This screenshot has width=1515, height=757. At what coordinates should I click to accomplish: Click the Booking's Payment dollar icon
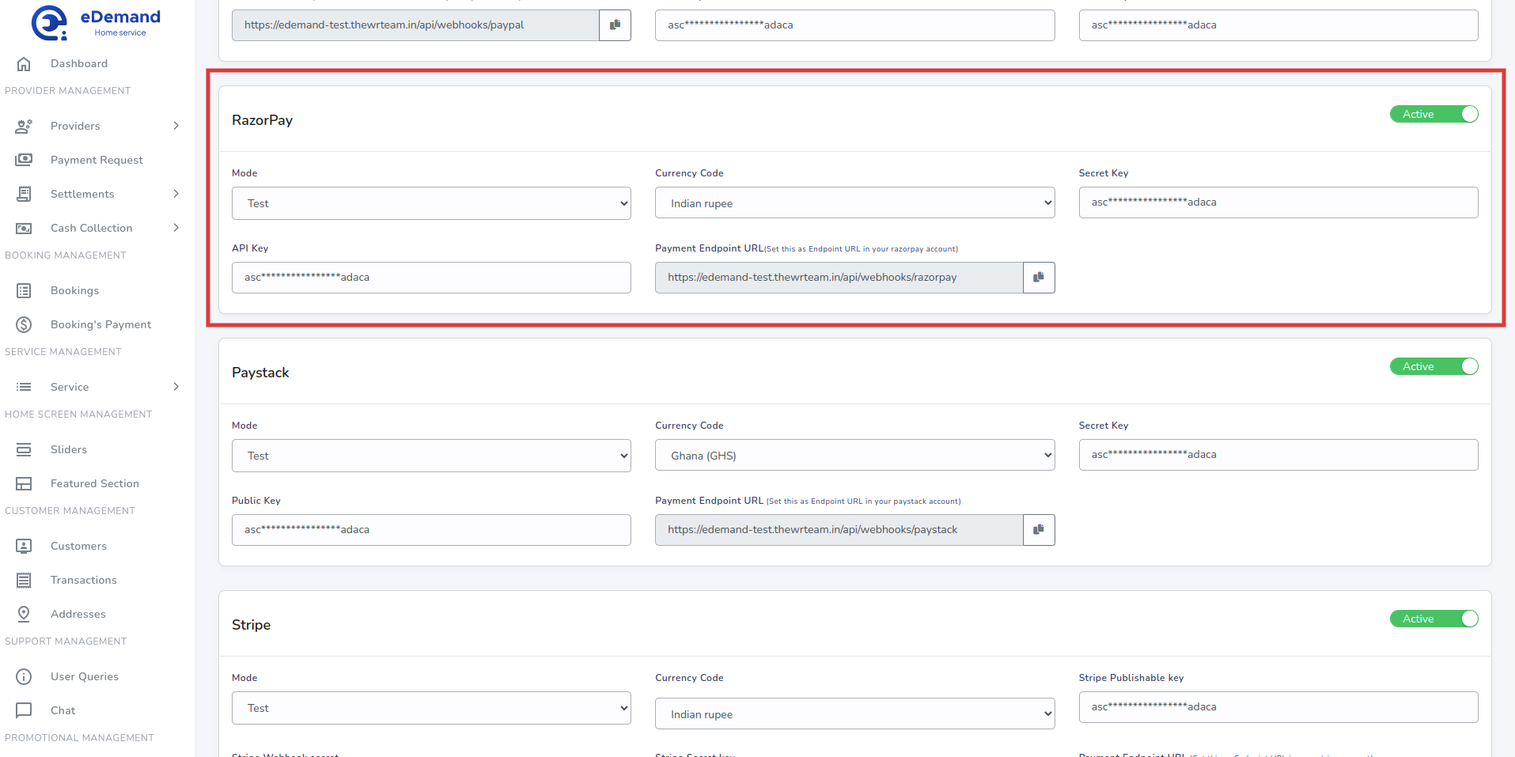click(x=24, y=324)
